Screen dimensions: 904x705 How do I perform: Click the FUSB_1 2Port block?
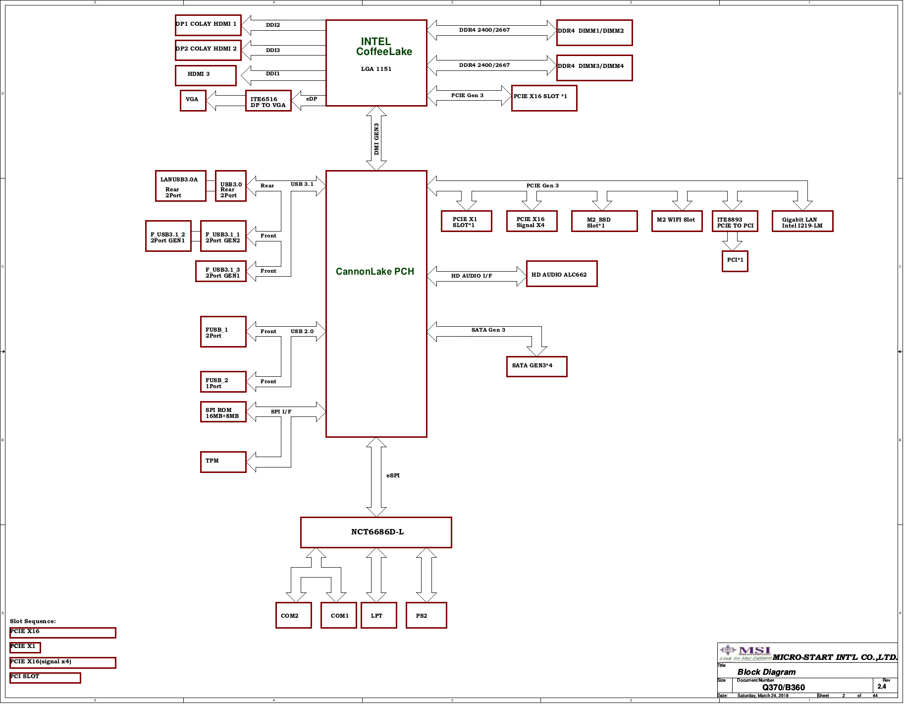click(x=223, y=332)
